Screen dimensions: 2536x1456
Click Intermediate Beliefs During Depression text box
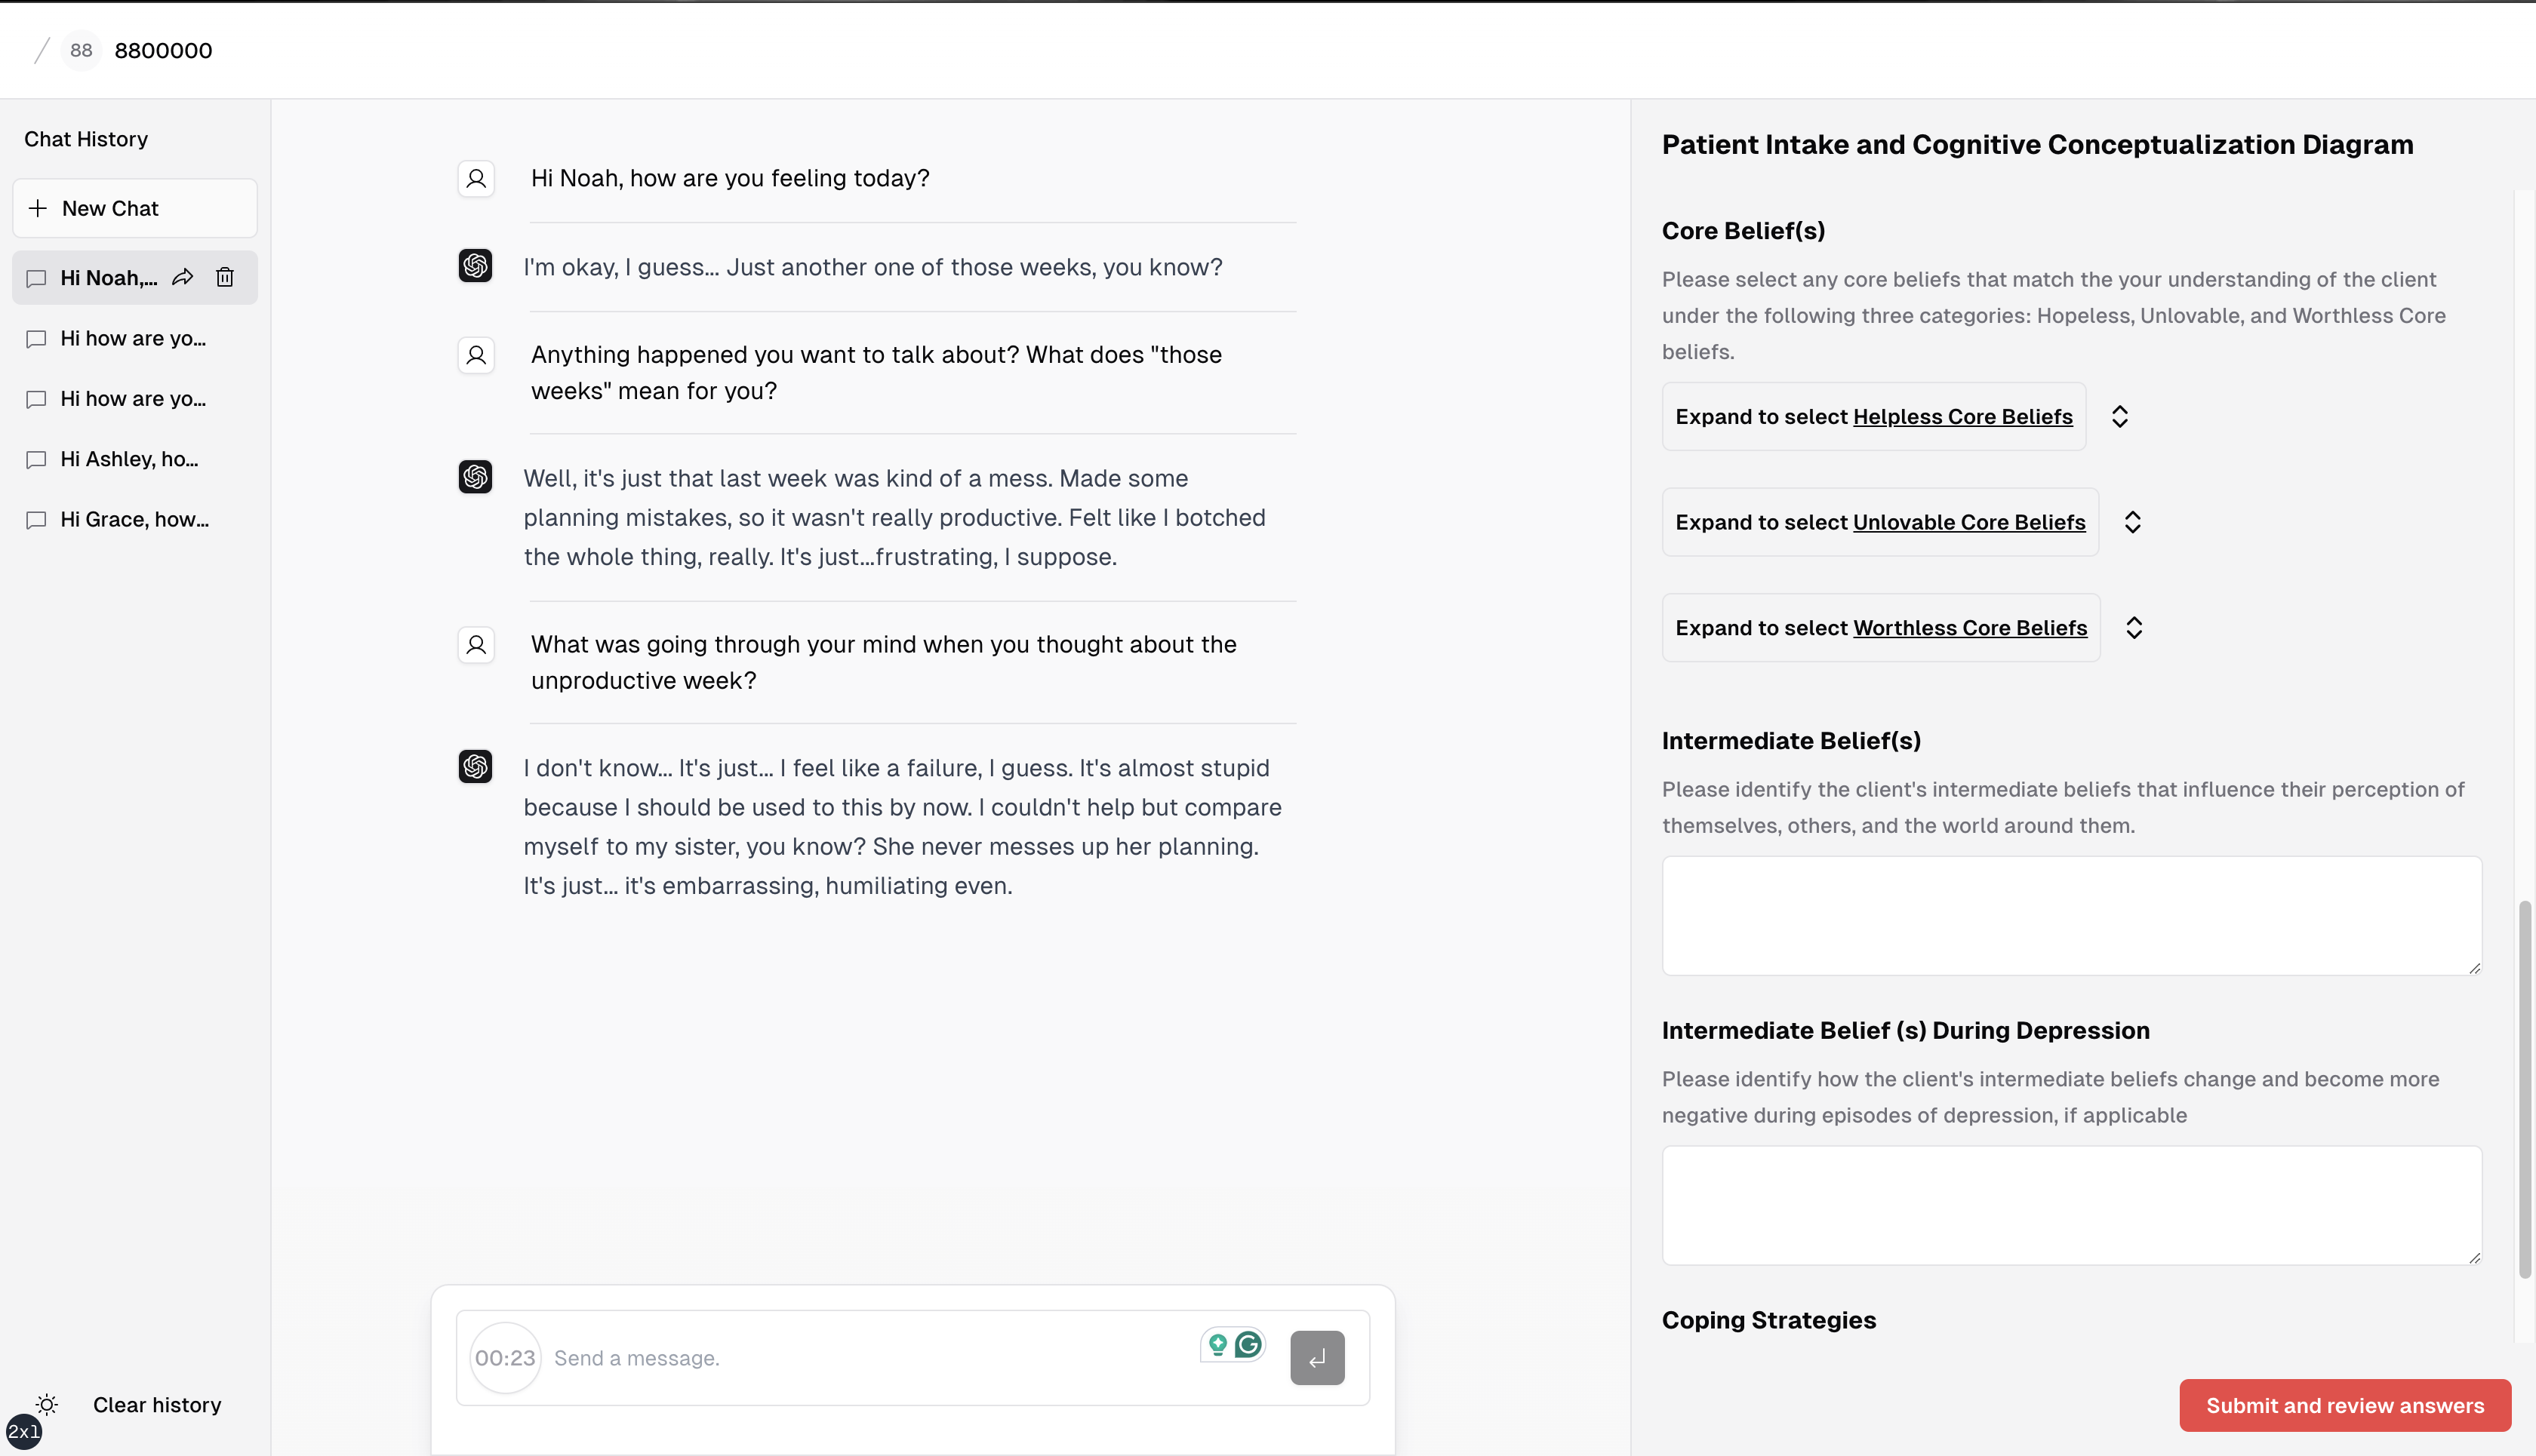coord(2071,1205)
